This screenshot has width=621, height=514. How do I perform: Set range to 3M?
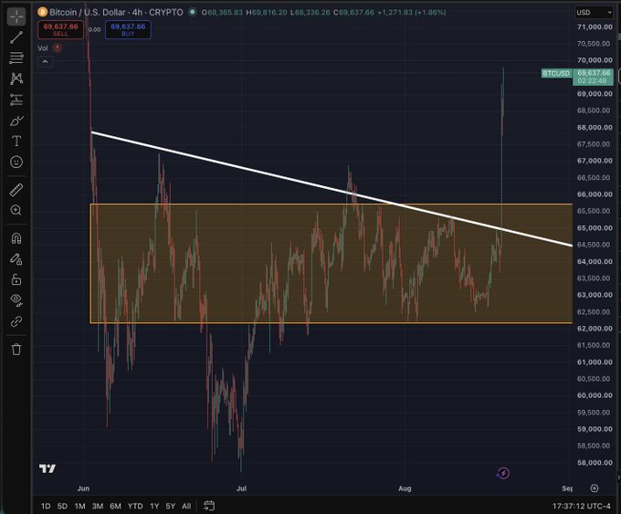98,506
